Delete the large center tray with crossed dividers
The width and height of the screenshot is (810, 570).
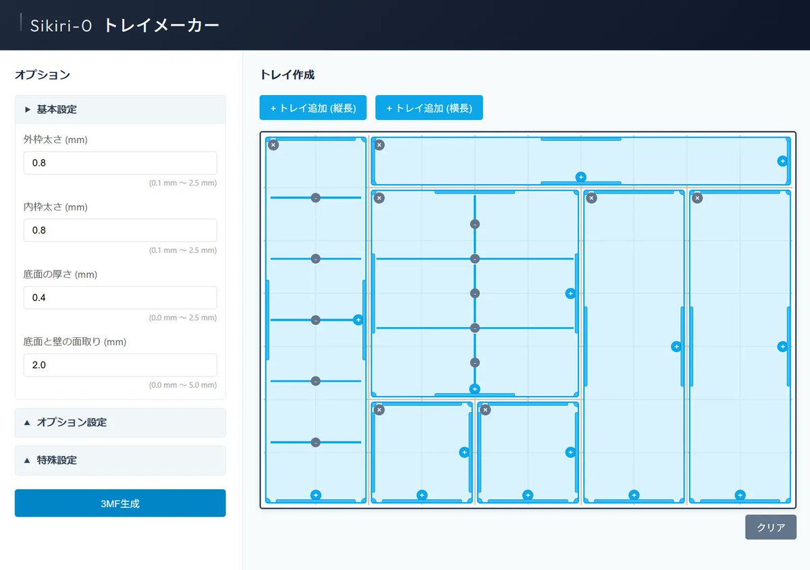(x=379, y=198)
